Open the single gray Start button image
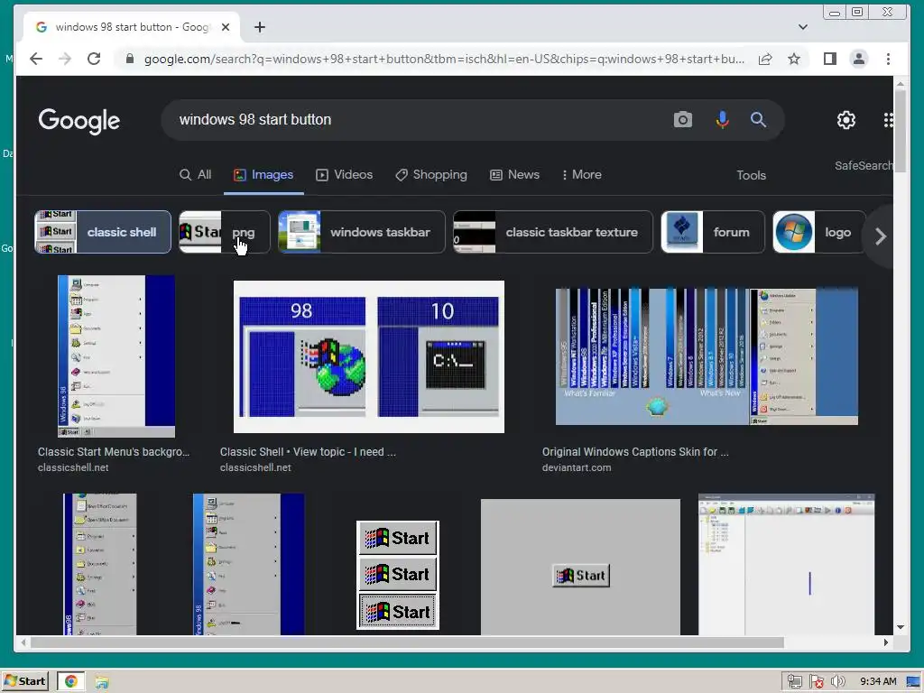 tap(580, 567)
